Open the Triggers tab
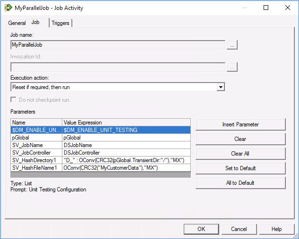 coord(60,23)
